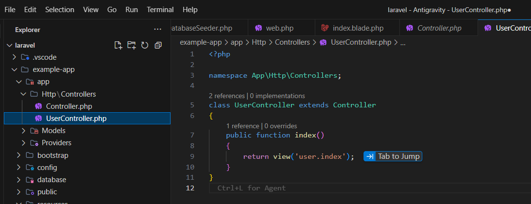Click the '0 overrides' code lens
This screenshot has width=531, height=204.
point(281,126)
